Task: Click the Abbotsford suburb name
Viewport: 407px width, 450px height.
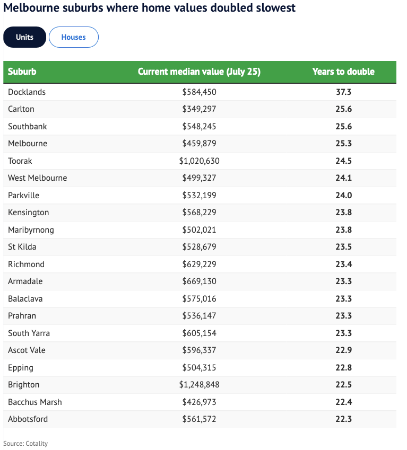Action: [28, 419]
